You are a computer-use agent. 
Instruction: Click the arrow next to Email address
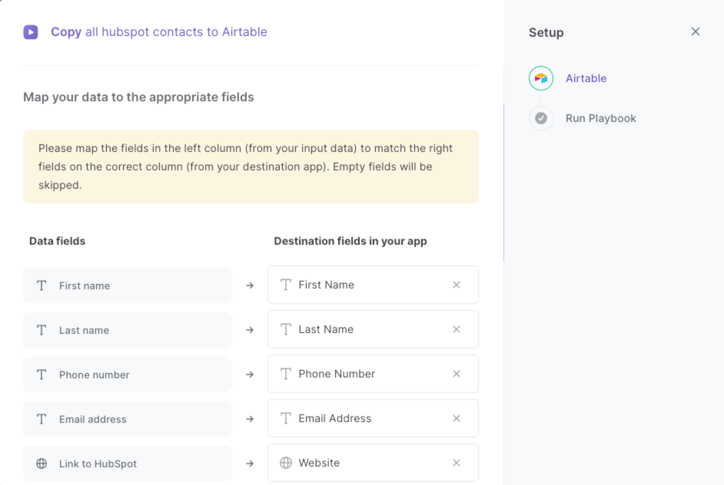click(250, 419)
